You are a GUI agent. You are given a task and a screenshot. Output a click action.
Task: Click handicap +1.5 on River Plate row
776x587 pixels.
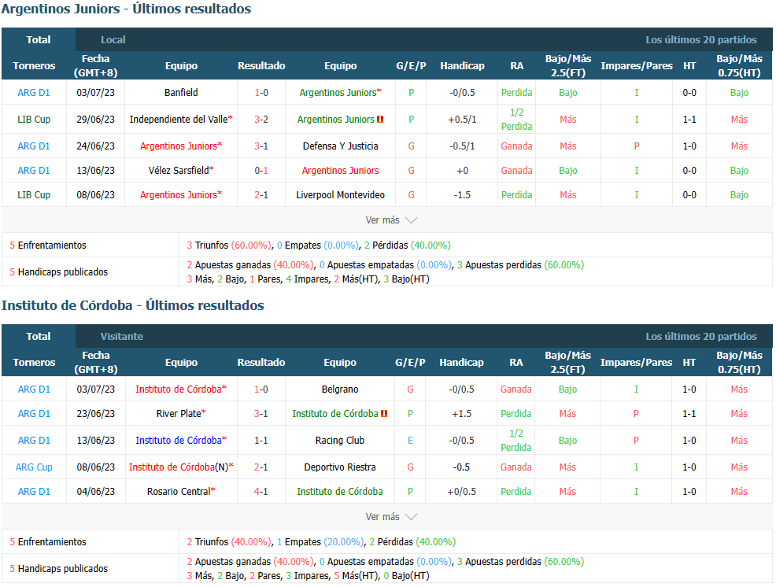coord(462,414)
